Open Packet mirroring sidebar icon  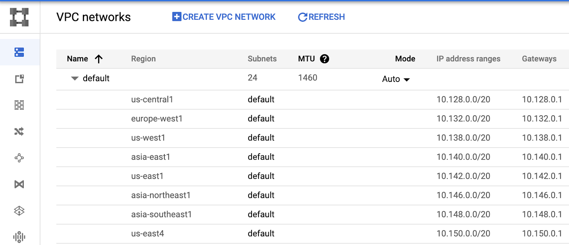coord(19,236)
